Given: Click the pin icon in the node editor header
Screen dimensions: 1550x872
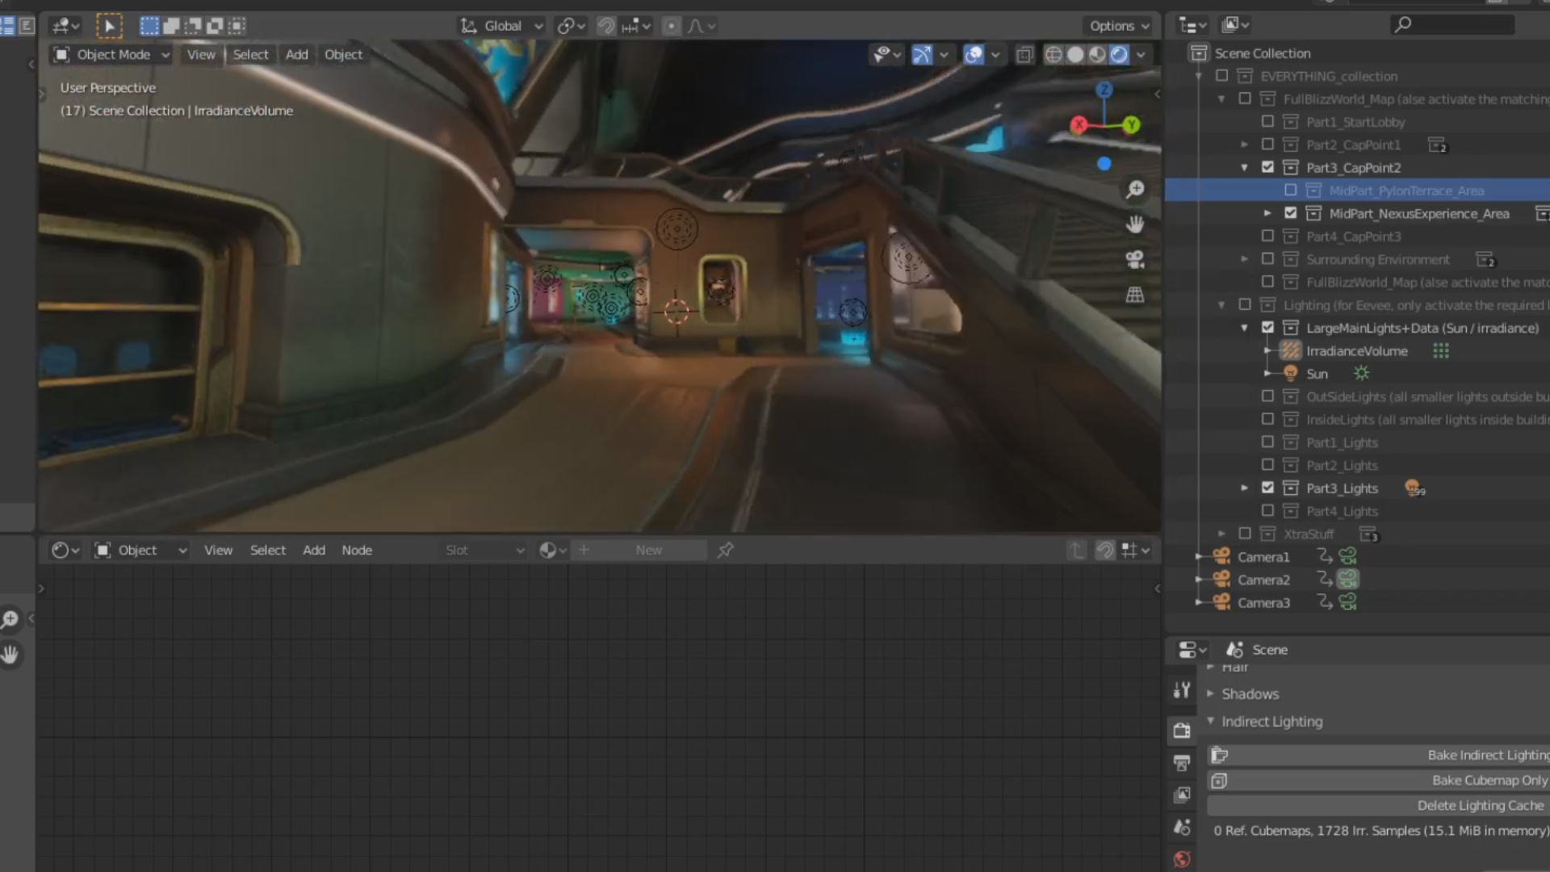Looking at the screenshot, I should 726,550.
